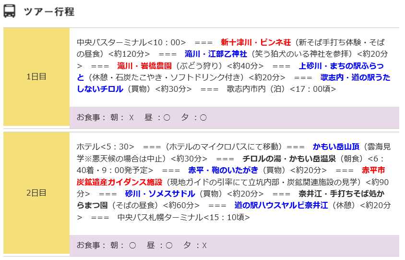Screen dimensions: 405x260
Task: Follow the 砂川・ソメスサドル shopping link
Action: [160, 194]
